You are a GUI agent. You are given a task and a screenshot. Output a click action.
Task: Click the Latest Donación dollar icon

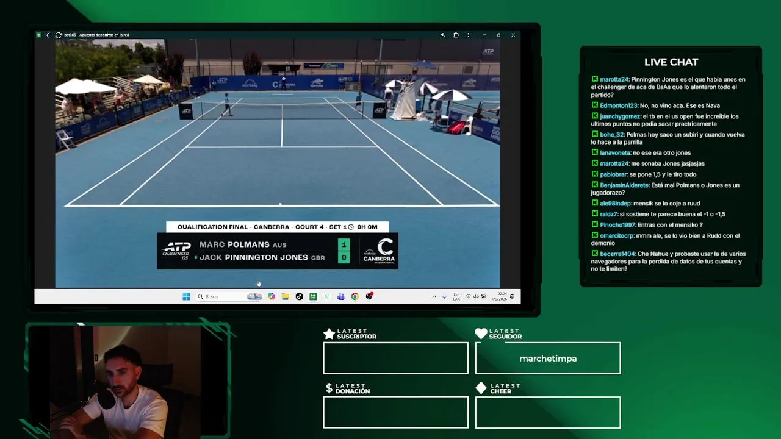coord(329,388)
